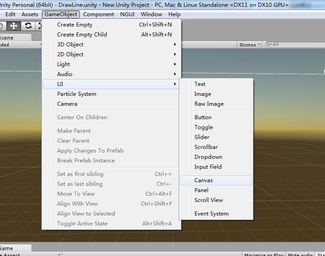This screenshot has height=256, width=325.
Task: Click the scene search field
Action: (295, 45)
